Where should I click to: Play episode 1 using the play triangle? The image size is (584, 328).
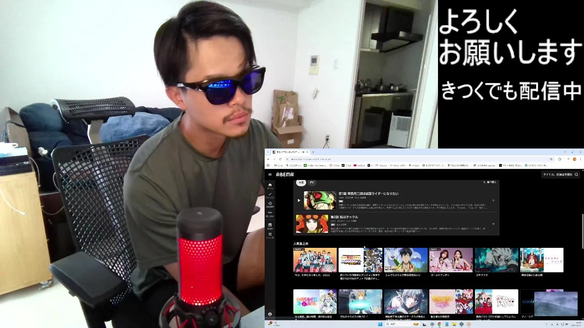point(299,200)
